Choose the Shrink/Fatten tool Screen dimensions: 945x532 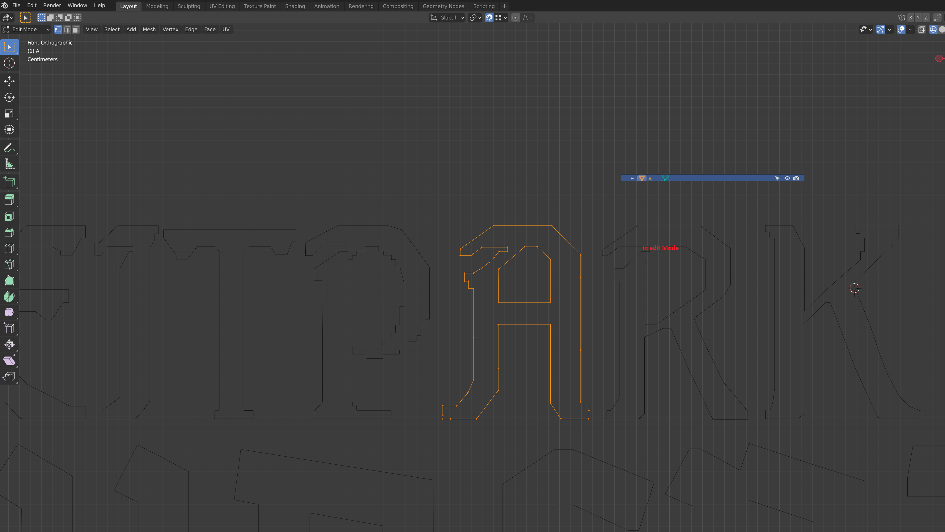pos(9,345)
